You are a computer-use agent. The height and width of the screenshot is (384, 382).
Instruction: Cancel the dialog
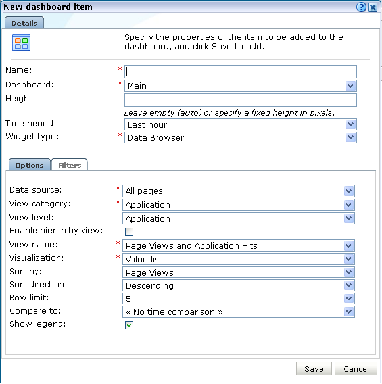click(356, 369)
